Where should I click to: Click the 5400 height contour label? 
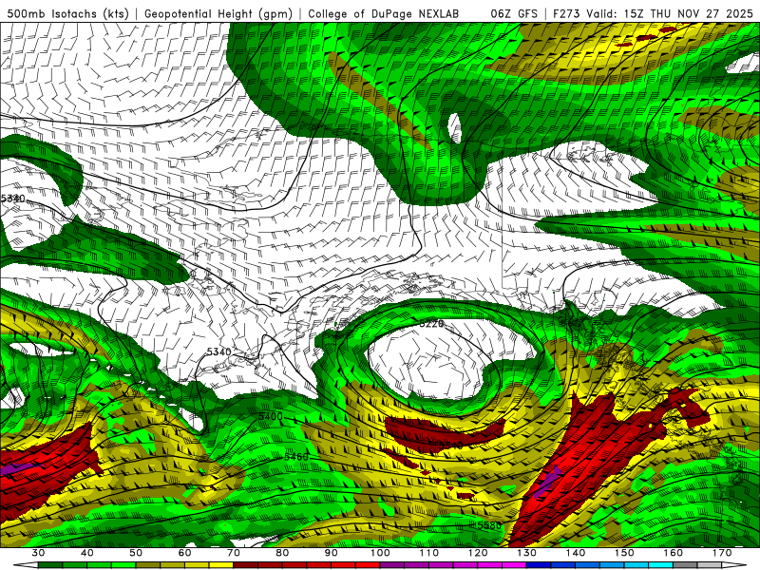270,416
